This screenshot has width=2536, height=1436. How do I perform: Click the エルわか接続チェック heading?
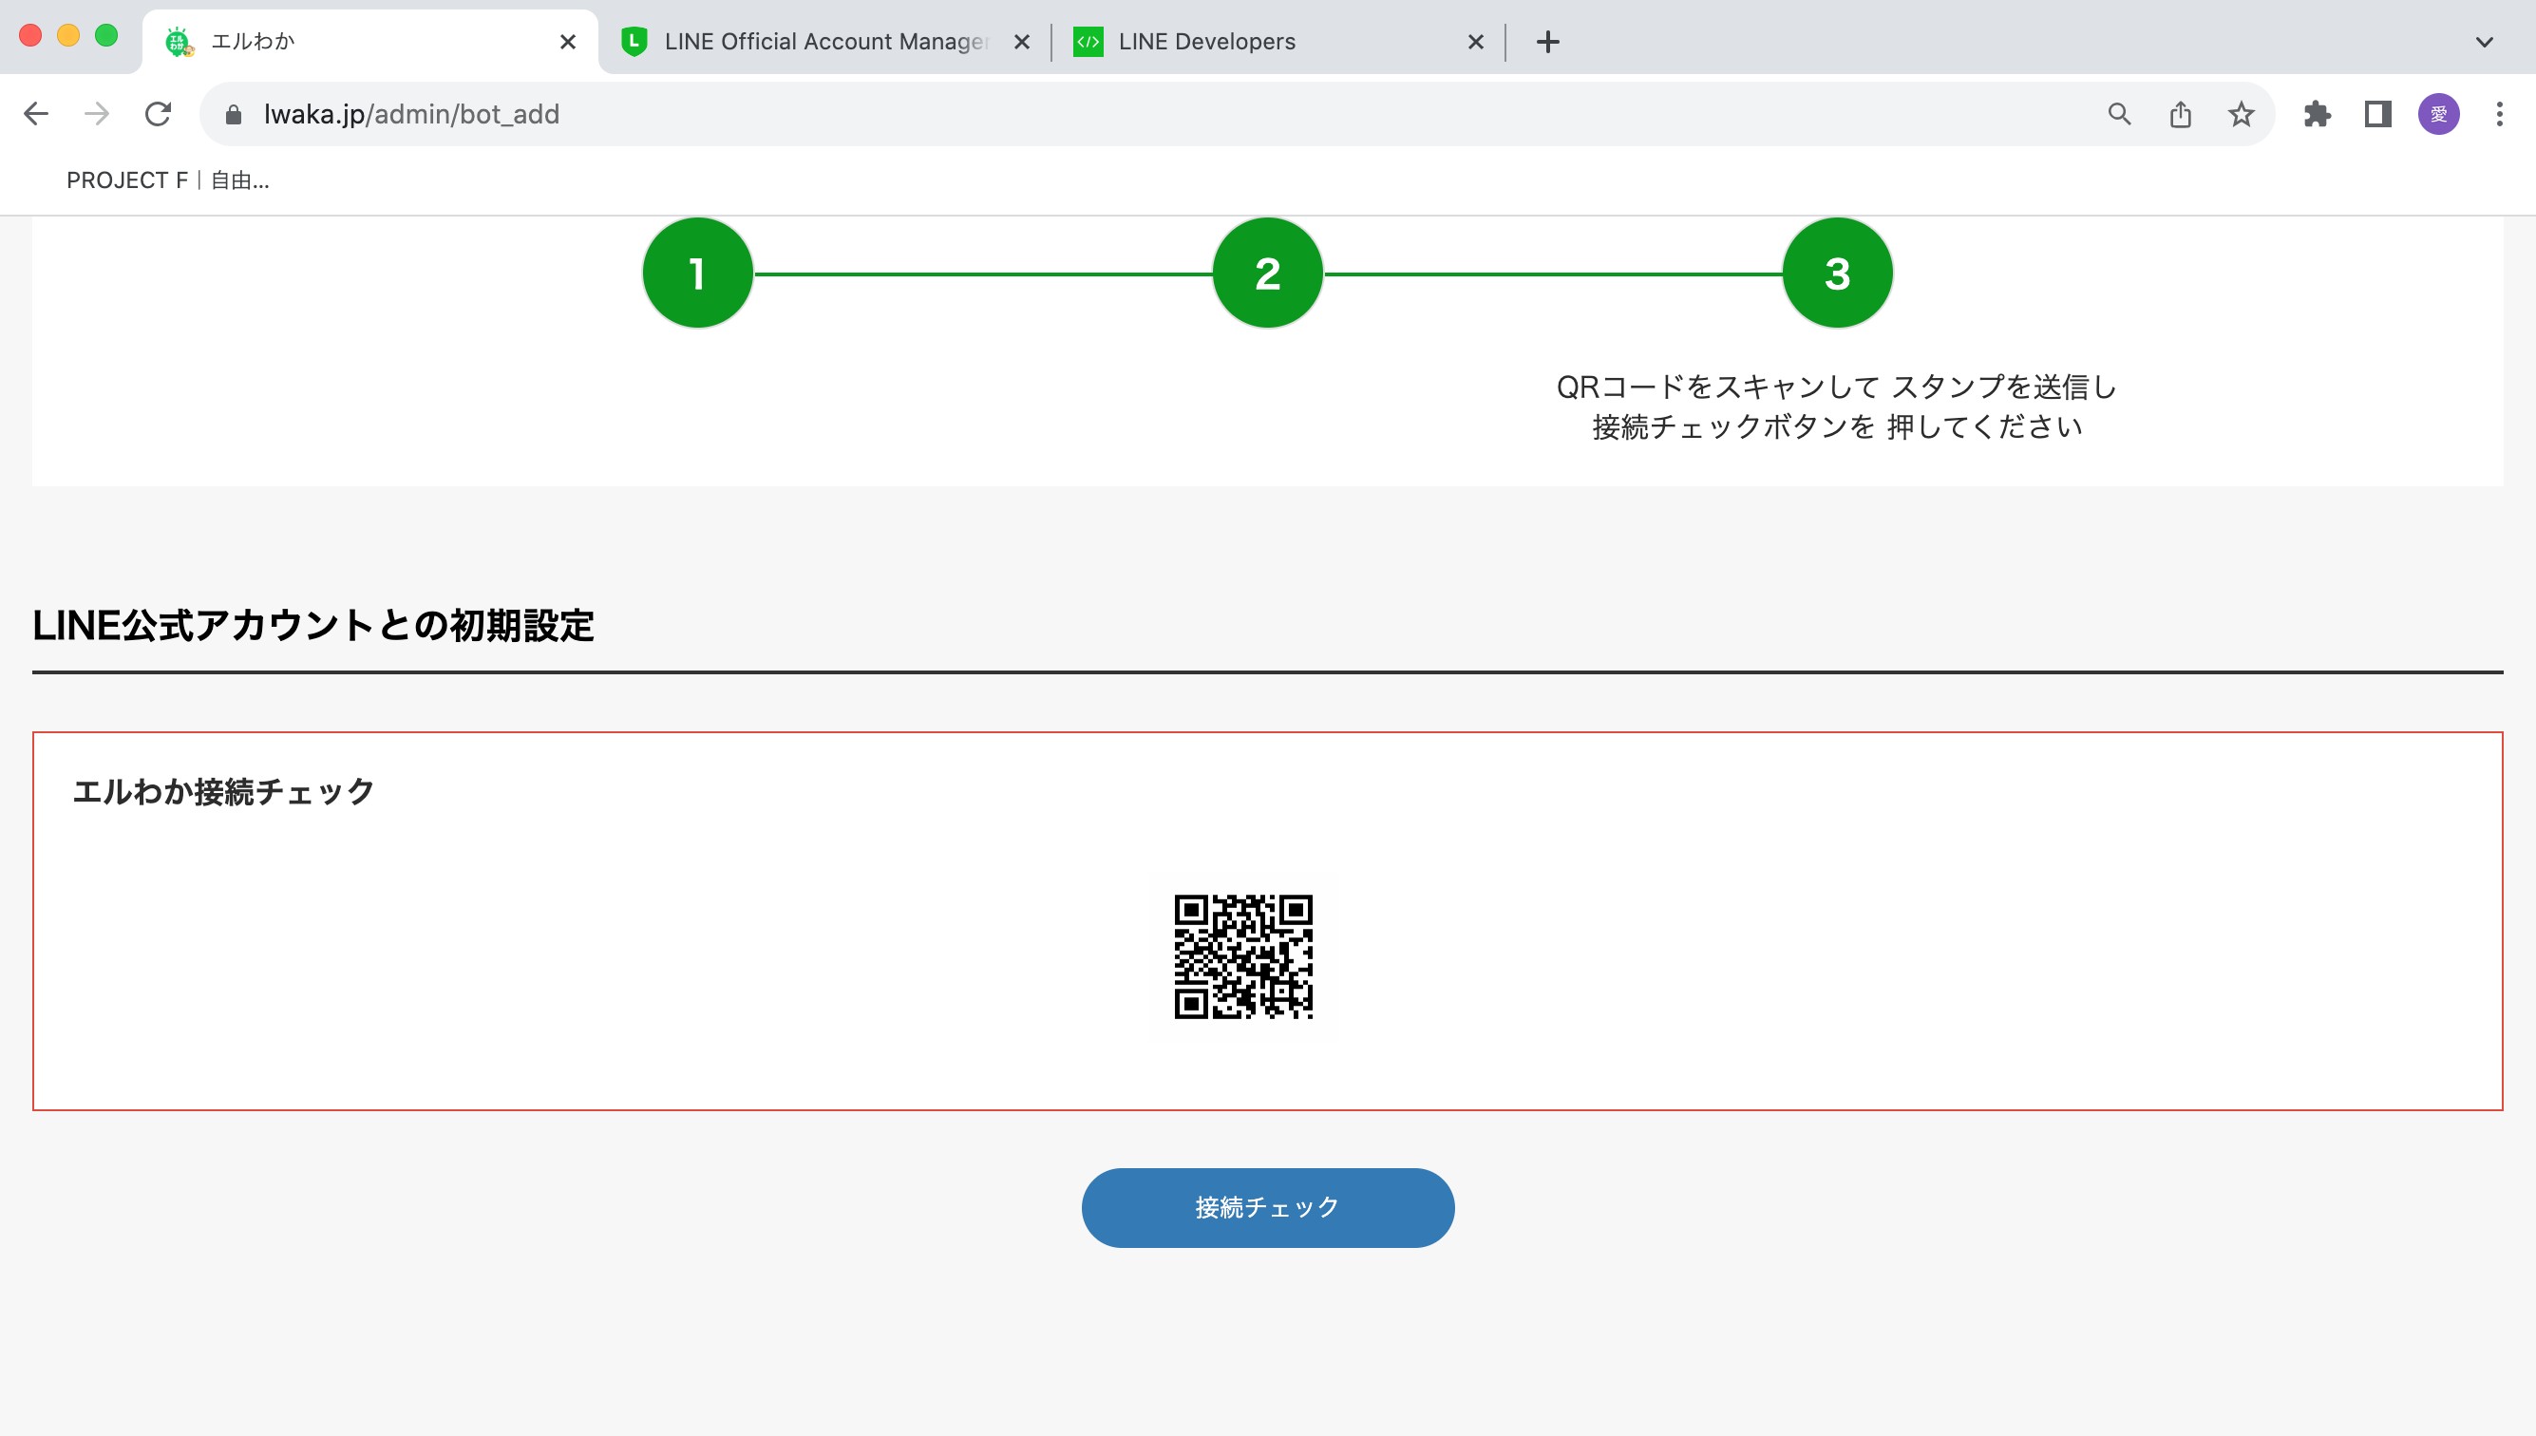223,791
